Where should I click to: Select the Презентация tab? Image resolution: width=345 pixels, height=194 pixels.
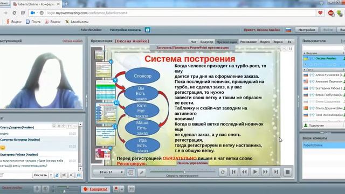(226, 42)
